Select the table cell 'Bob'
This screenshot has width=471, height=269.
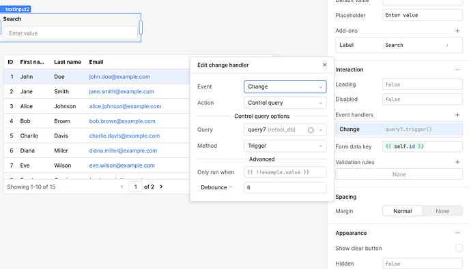pyautogui.click(x=25, y=121)
